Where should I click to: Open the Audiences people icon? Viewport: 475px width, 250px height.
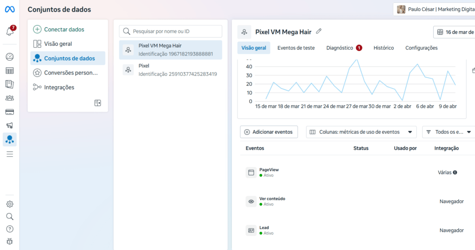tap(10, 98)
